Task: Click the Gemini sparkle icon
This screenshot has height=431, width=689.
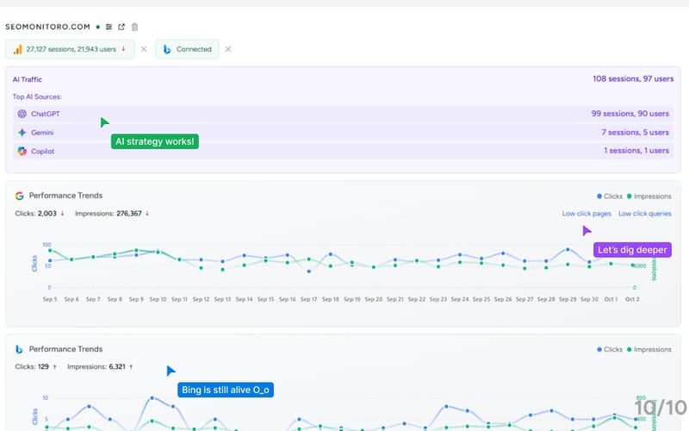Action: [x=22, y=133]
